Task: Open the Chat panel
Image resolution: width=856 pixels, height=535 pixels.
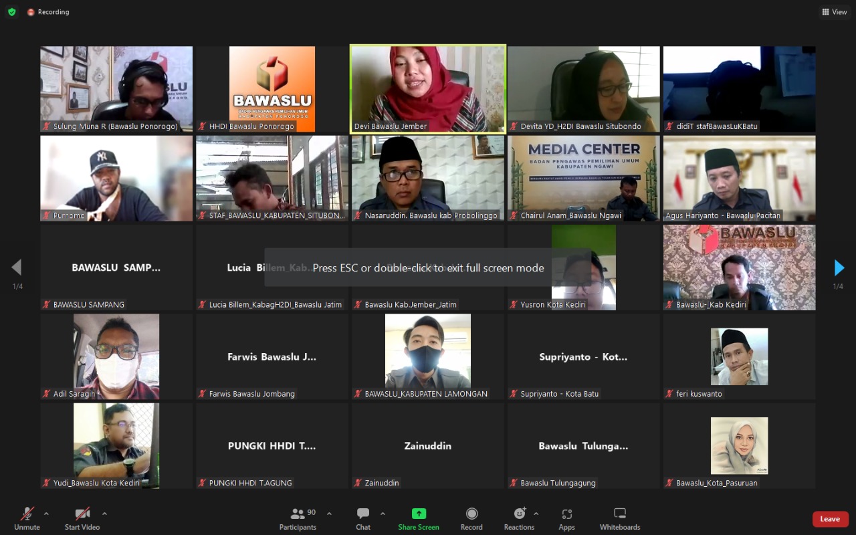Action: coord(363,514)
